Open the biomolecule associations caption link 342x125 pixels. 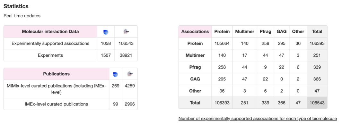click(257, 119)
